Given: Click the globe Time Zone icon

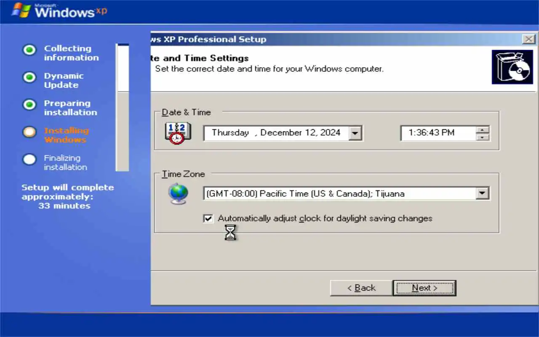Looking at the screenshot, I should click(178, 194).
